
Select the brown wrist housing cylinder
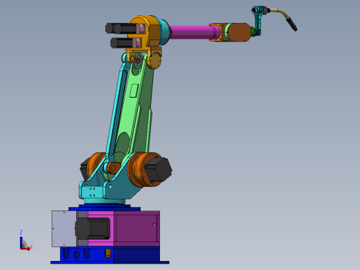click(239, 33)
